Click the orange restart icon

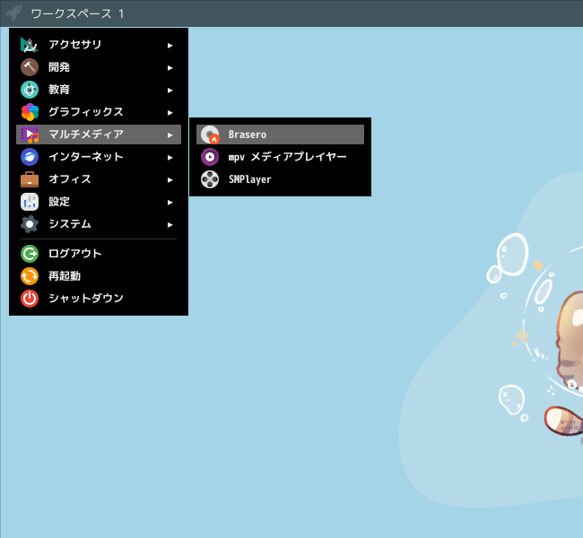(30, 276)
